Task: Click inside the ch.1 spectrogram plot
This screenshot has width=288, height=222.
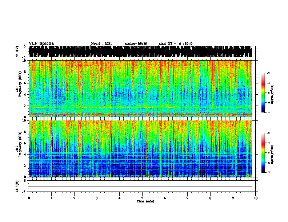Action: [x=140, y=89]
